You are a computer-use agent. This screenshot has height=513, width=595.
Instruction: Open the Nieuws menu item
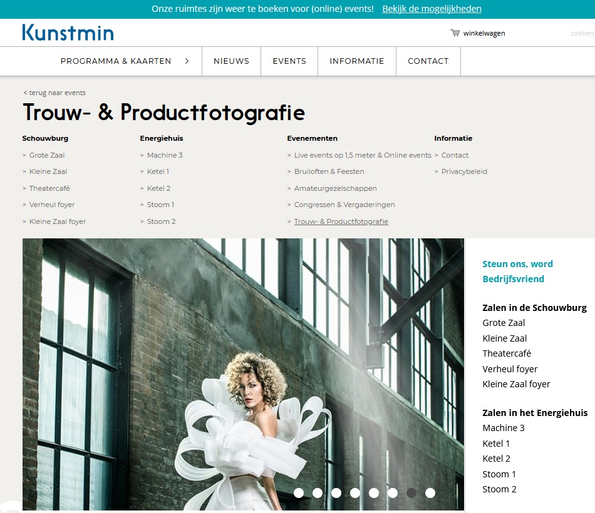click(x=232, y=61)
